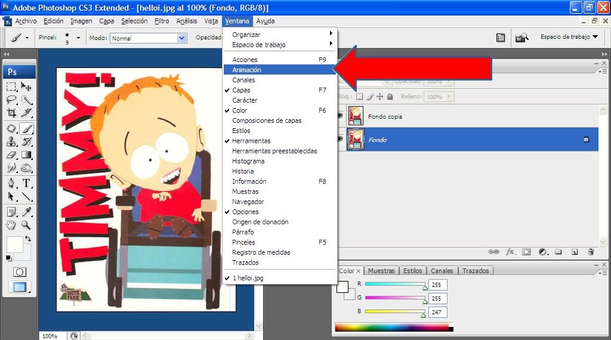Click the link layers icon
The image size is (611, 340).
coord(493,252)
